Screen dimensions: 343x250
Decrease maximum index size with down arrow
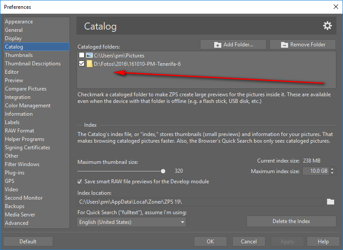332,173
